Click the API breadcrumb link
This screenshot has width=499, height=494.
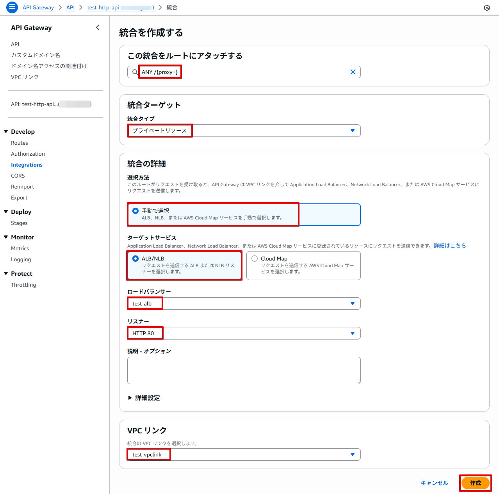[70, 7]
